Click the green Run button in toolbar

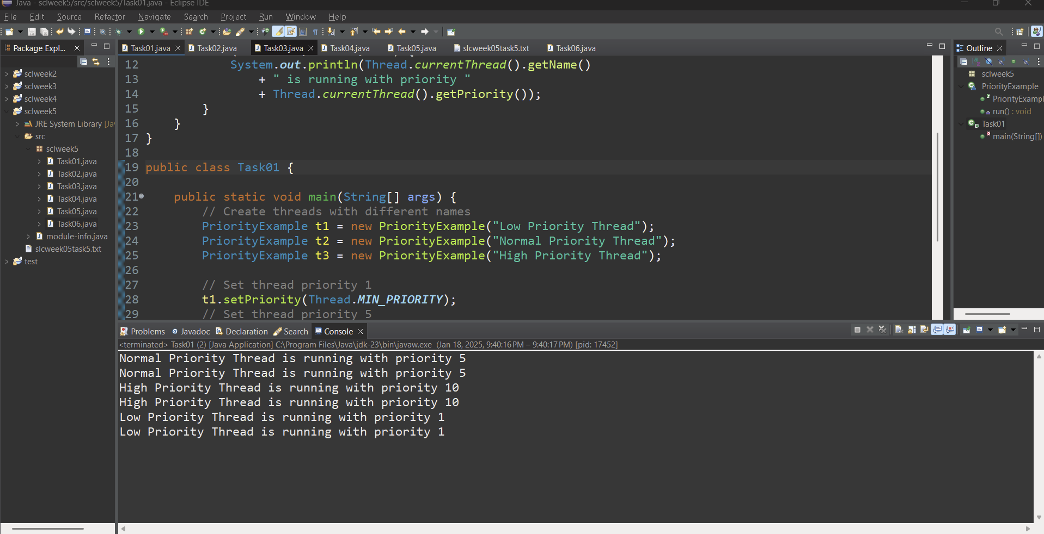141,32
